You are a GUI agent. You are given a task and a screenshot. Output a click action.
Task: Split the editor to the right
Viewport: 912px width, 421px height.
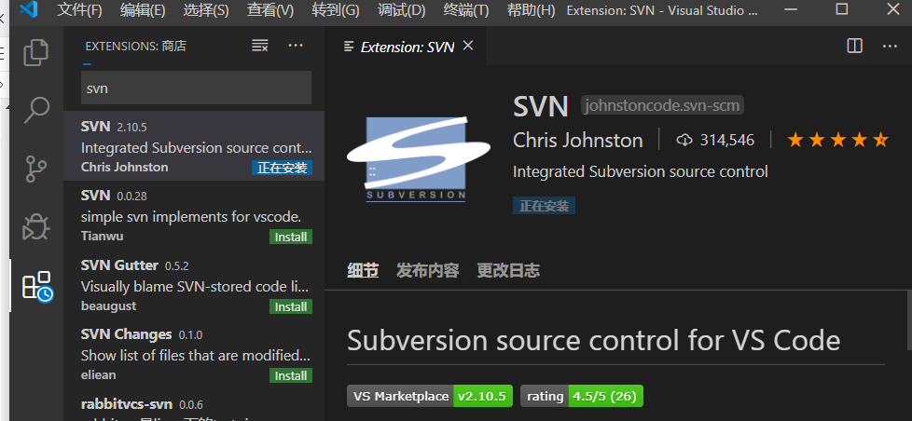[x=854, y=46]
